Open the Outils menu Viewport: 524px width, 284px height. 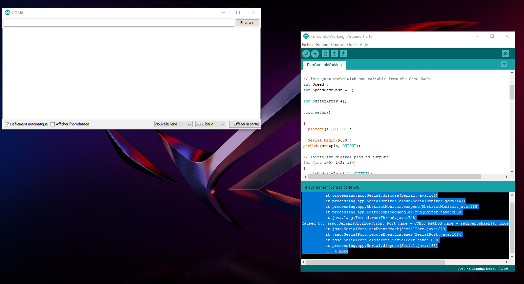pyautogui.click(x=352, y=45)
